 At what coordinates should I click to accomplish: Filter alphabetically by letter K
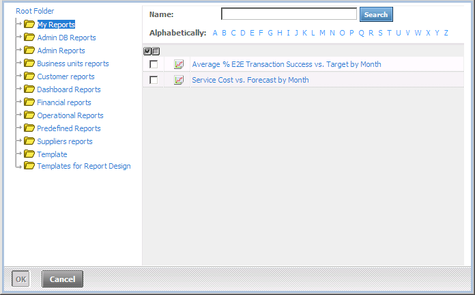[305, 33]
